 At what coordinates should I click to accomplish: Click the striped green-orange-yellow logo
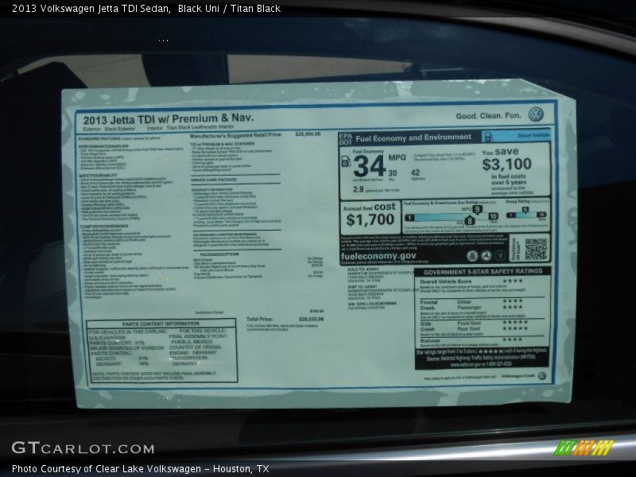[584, 448]
